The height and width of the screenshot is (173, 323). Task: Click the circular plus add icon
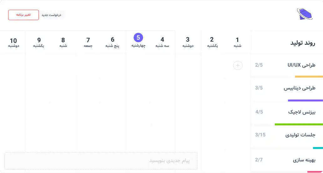[x=238, y=65]
